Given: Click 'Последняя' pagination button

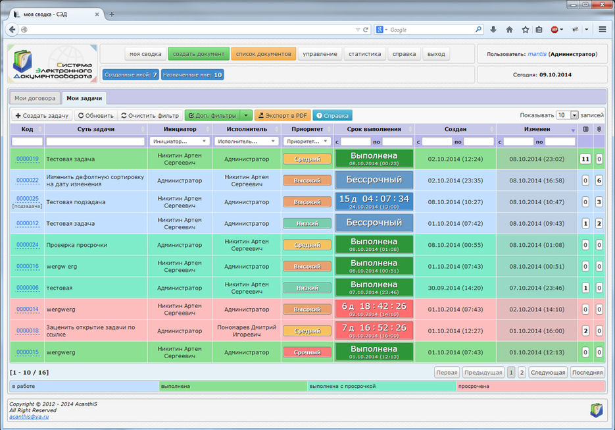Looking at the screenshot, I should 587,372.
